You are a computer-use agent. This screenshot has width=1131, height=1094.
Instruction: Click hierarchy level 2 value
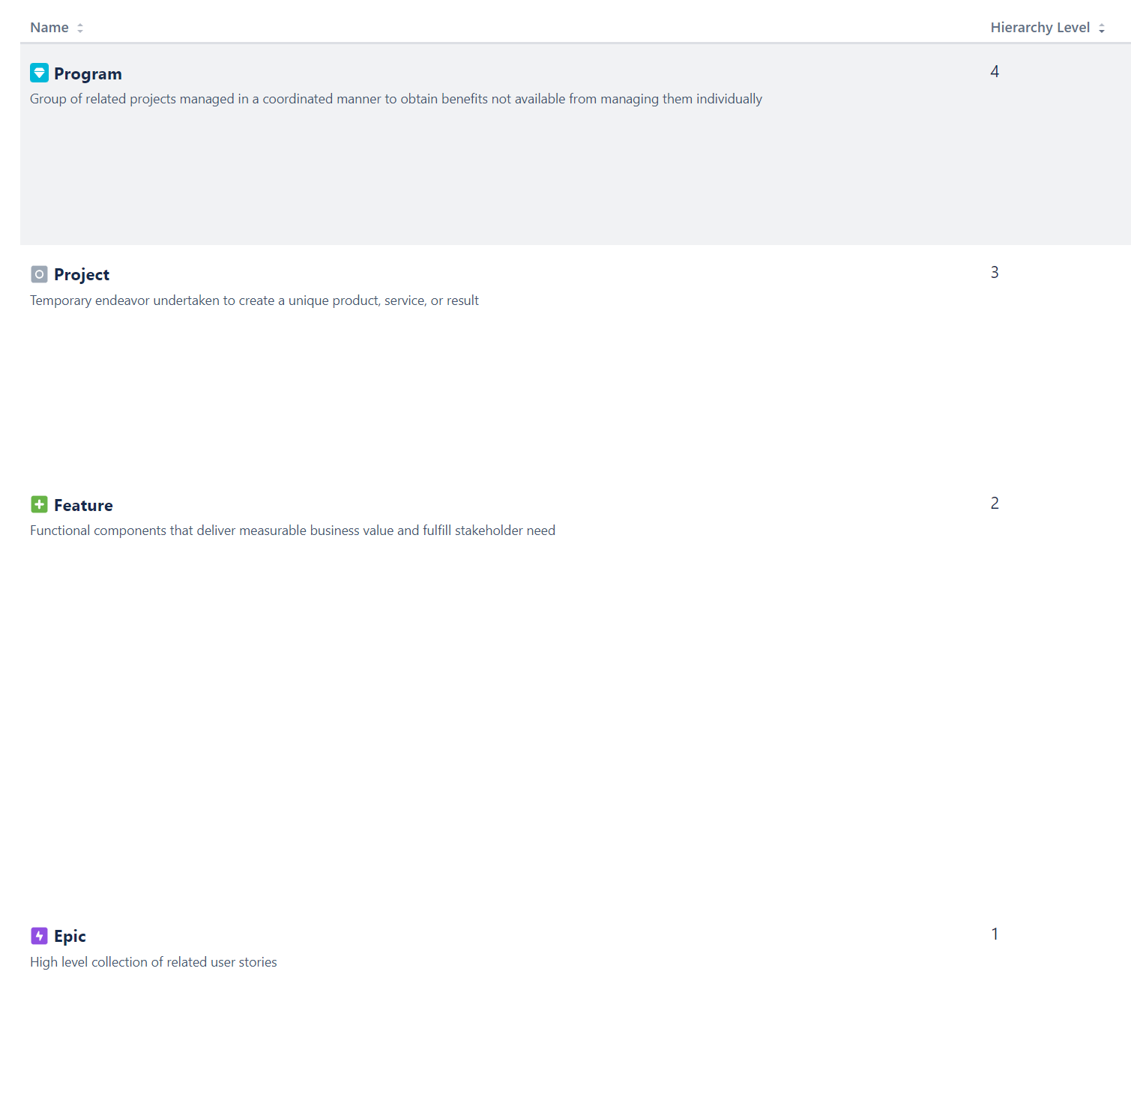tap(995, 504)
